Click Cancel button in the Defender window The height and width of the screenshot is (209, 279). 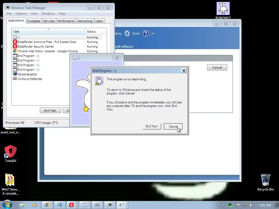(217, 67)
